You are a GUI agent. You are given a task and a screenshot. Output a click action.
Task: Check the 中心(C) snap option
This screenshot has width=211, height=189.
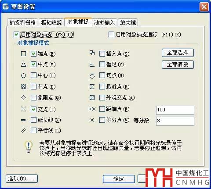pyautogui.click(x=33, y=75)
